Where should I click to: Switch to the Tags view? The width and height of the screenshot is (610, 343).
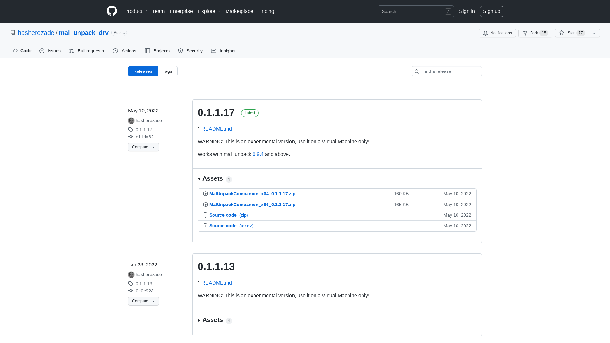[167, 71]
